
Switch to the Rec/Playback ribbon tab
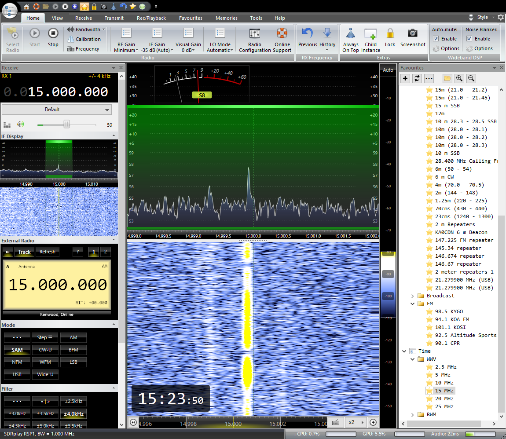[151, 18]
